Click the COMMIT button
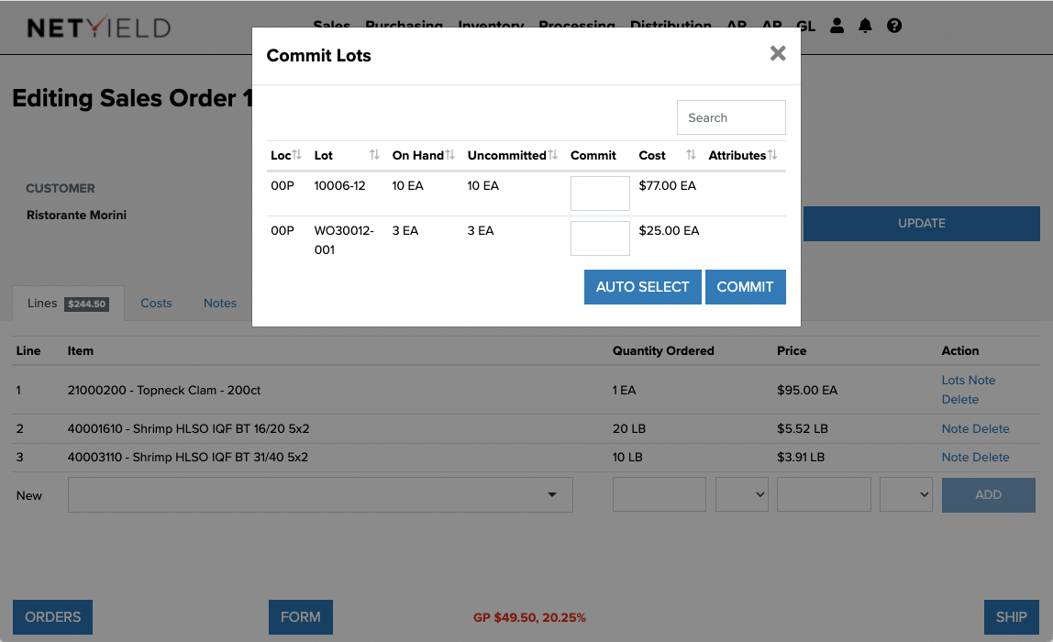1053x642 pixels. [745, 286]
